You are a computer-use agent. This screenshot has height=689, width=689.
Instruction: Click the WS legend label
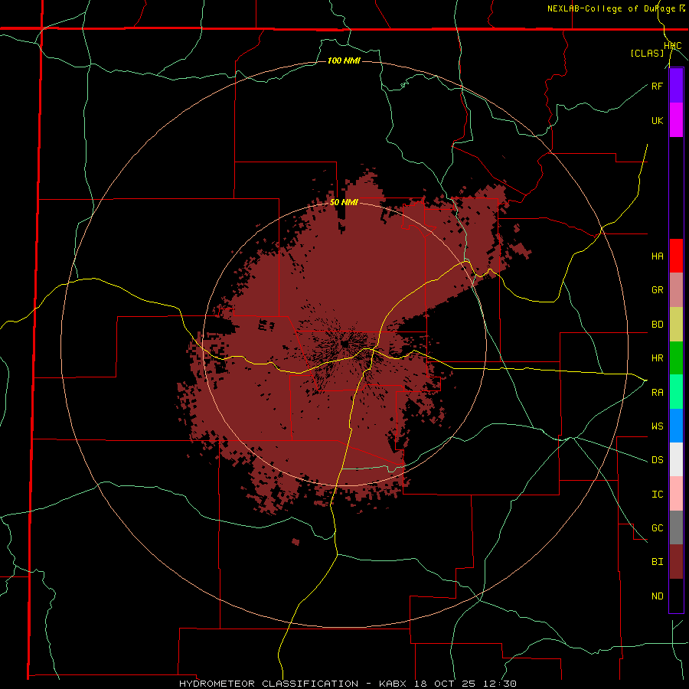(657, 426)
